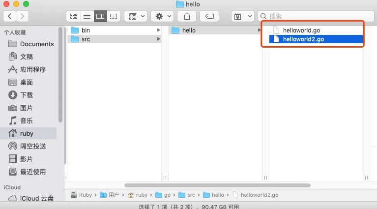Select column view mode
Image resolution: width=377 pixels, height=209 pixels.
pos(100,16)
